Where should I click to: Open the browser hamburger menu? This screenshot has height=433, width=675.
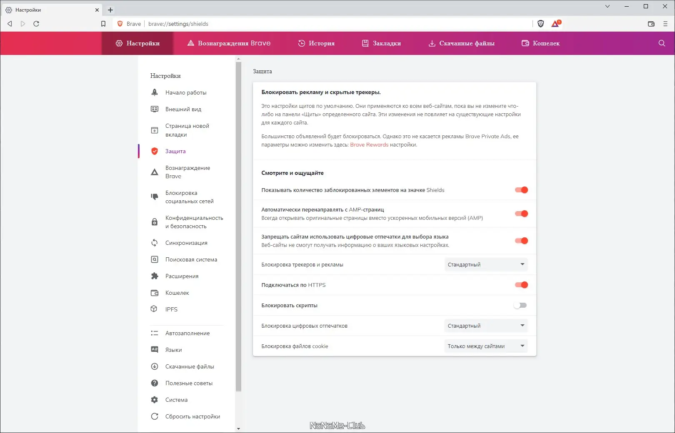click(x=665, y=24)
